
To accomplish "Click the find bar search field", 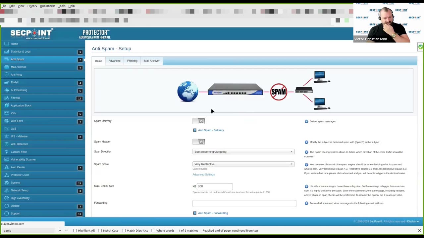I will (28, 230).
